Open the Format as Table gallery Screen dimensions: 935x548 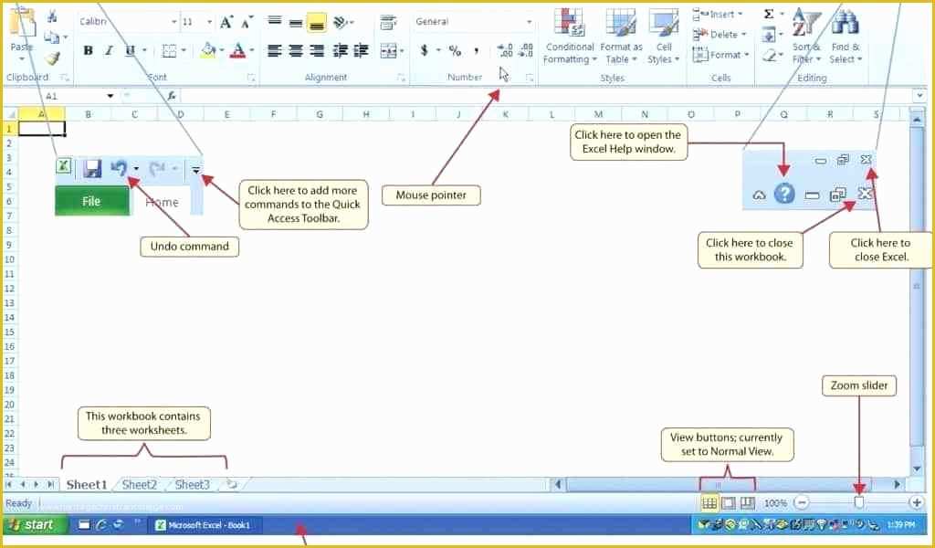pos(621,36)
